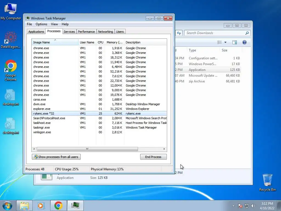Select the chrome.exe row using 52,216 K
This screenshot has height=211, width=281.
(x=99, y=71)
